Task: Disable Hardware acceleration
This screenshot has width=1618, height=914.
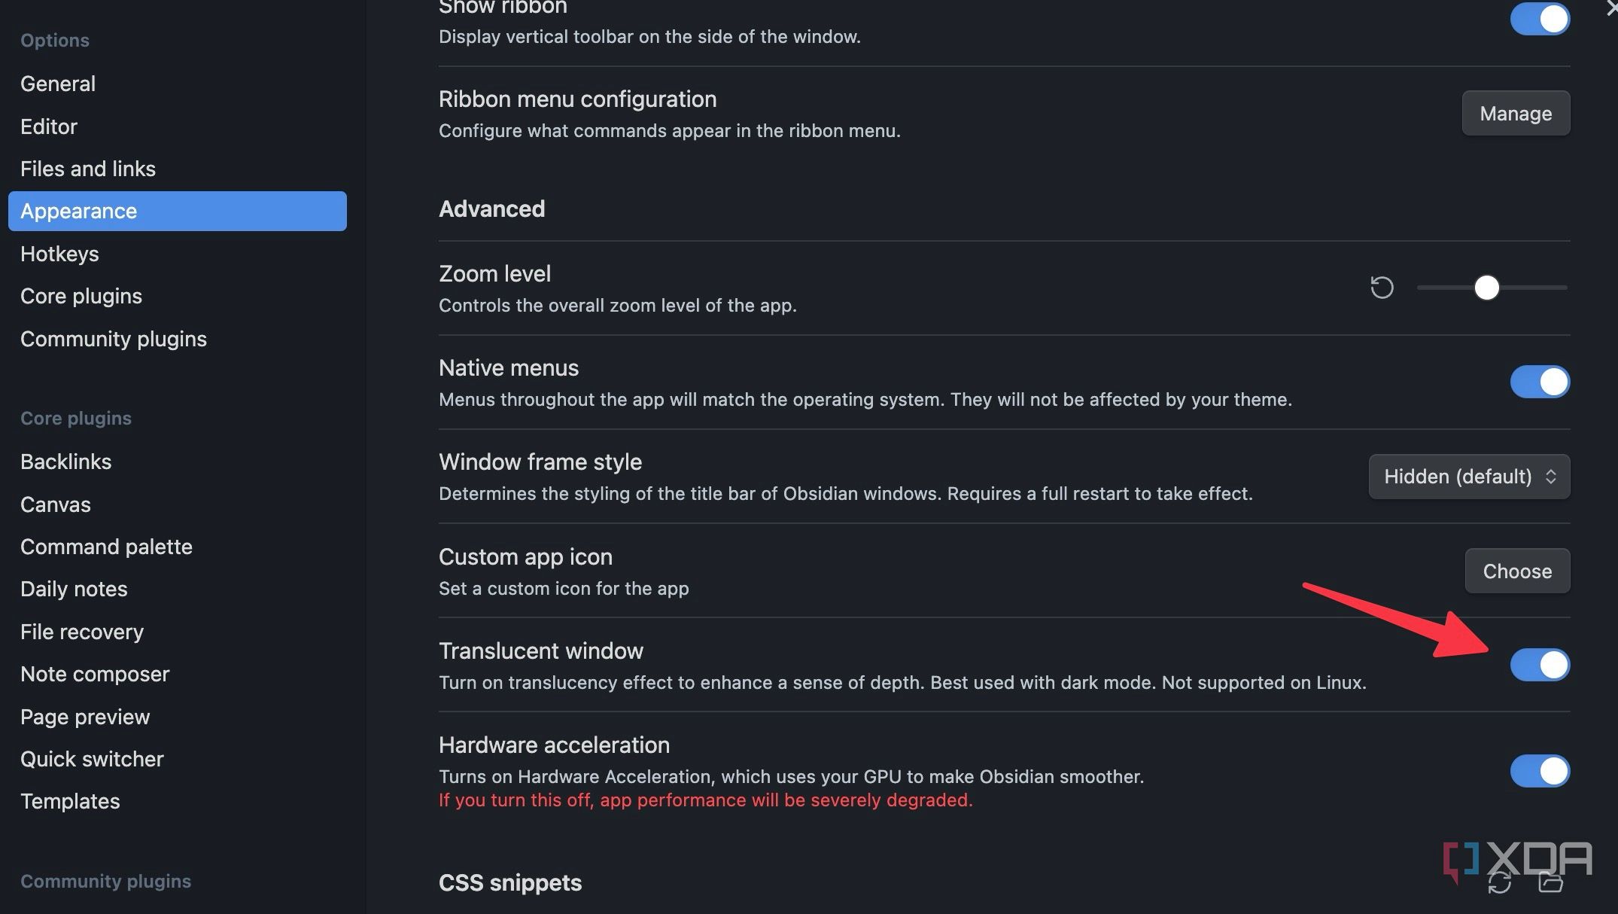Action: coord(1540,771)
